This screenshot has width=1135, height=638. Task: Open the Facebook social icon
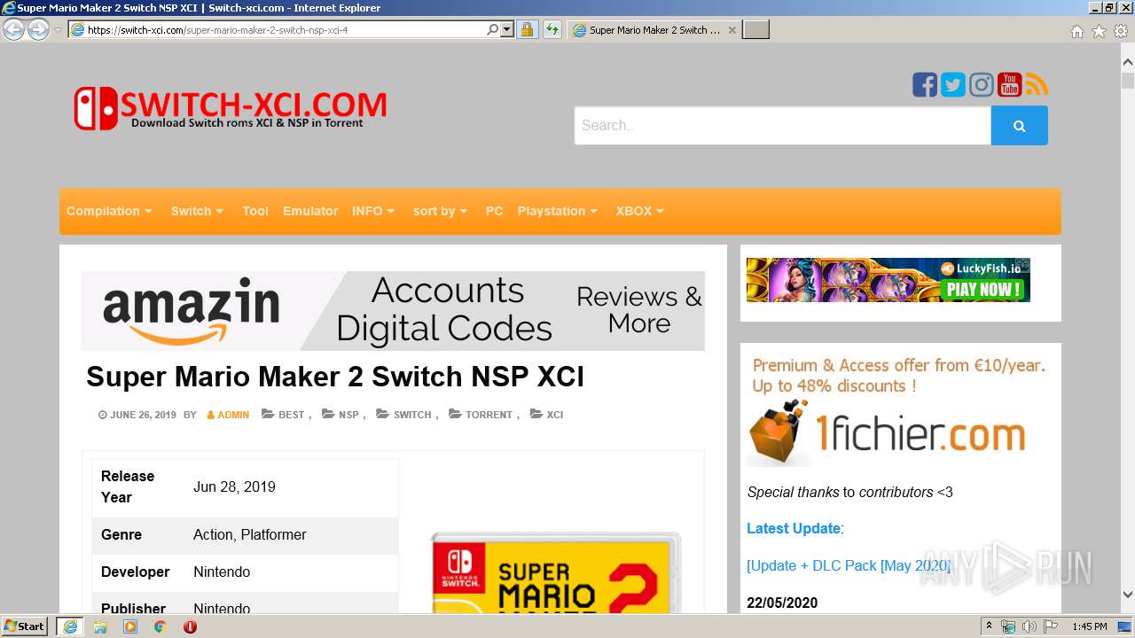tap(925, 85)
